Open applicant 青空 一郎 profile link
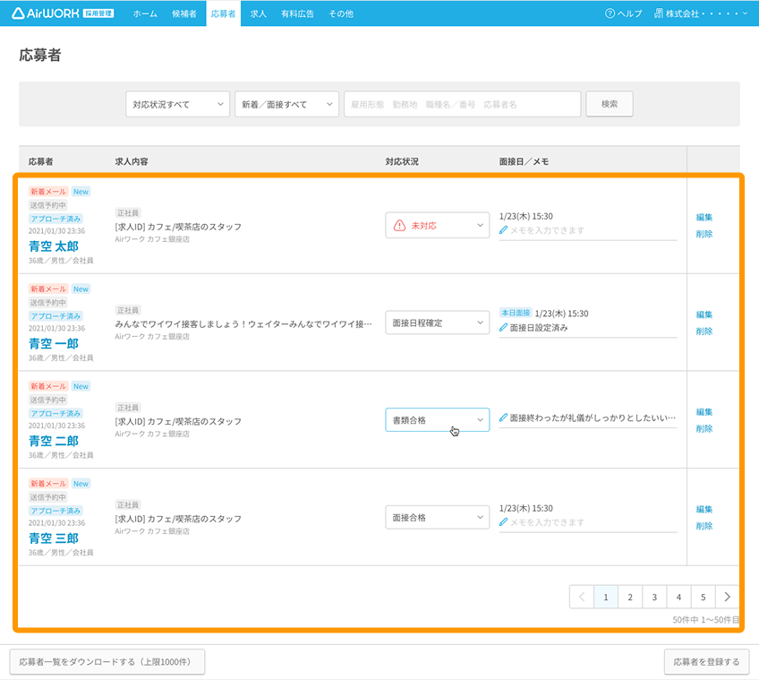This screenshot has height=680, width=759. tap(53, 344)
